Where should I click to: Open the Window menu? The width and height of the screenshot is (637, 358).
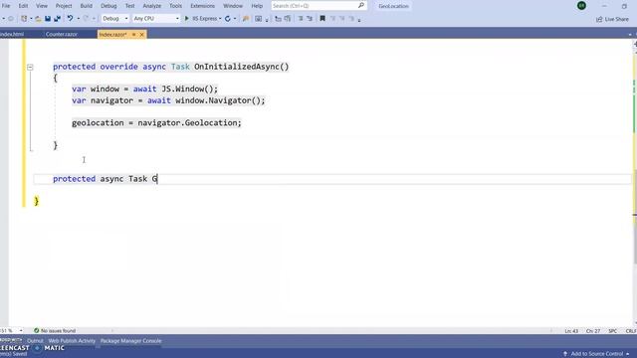coord(233,6)
